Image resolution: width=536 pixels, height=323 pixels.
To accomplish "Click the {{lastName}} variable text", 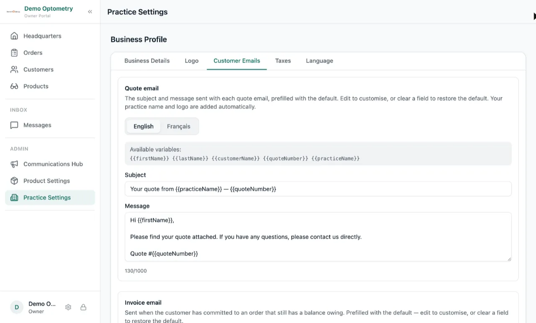I will pyautogui.click(x=190, y=158).
